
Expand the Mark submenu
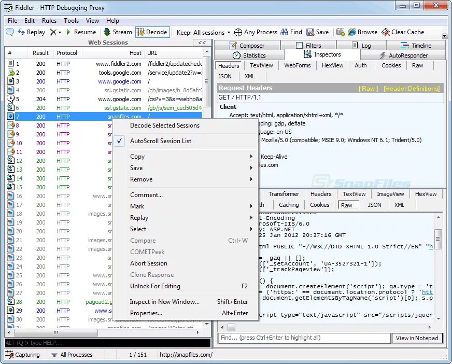(x=186, y=206)
